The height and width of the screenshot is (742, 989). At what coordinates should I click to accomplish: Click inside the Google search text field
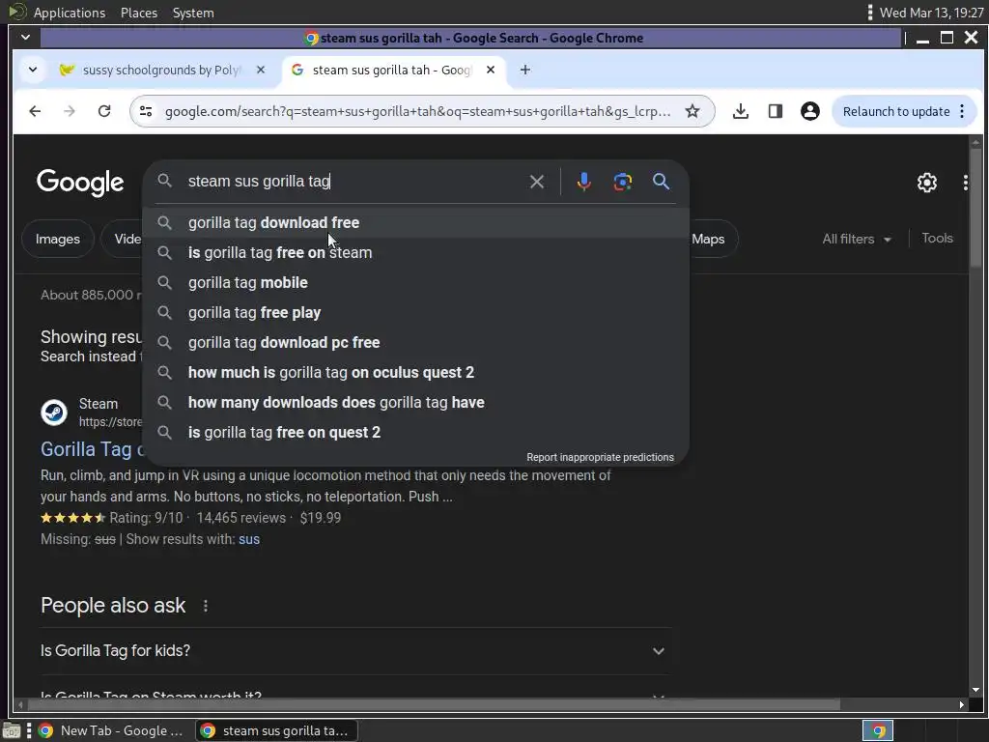pyautogui.click(x=353, y=182)
